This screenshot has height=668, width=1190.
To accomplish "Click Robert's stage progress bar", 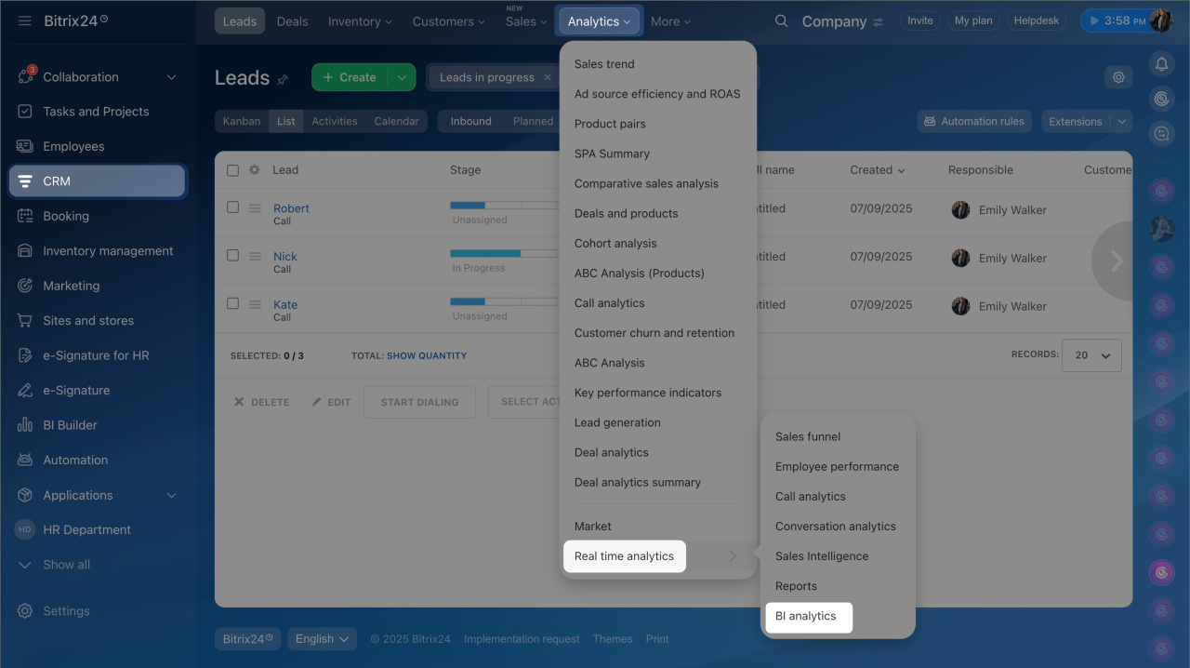I will 502,205.
